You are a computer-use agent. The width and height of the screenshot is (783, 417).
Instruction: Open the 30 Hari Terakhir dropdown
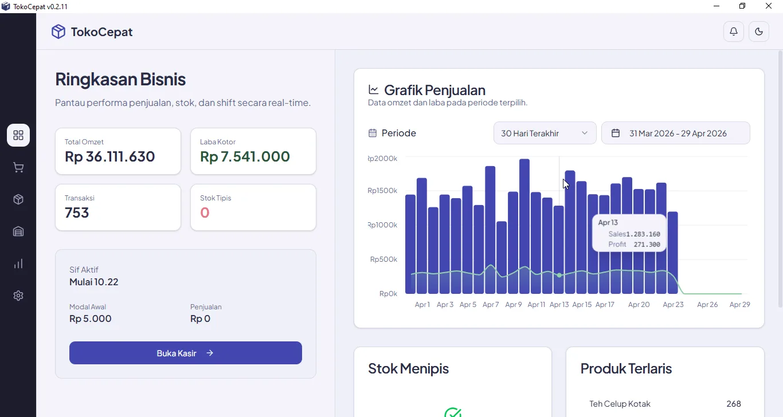coord(545,133)
